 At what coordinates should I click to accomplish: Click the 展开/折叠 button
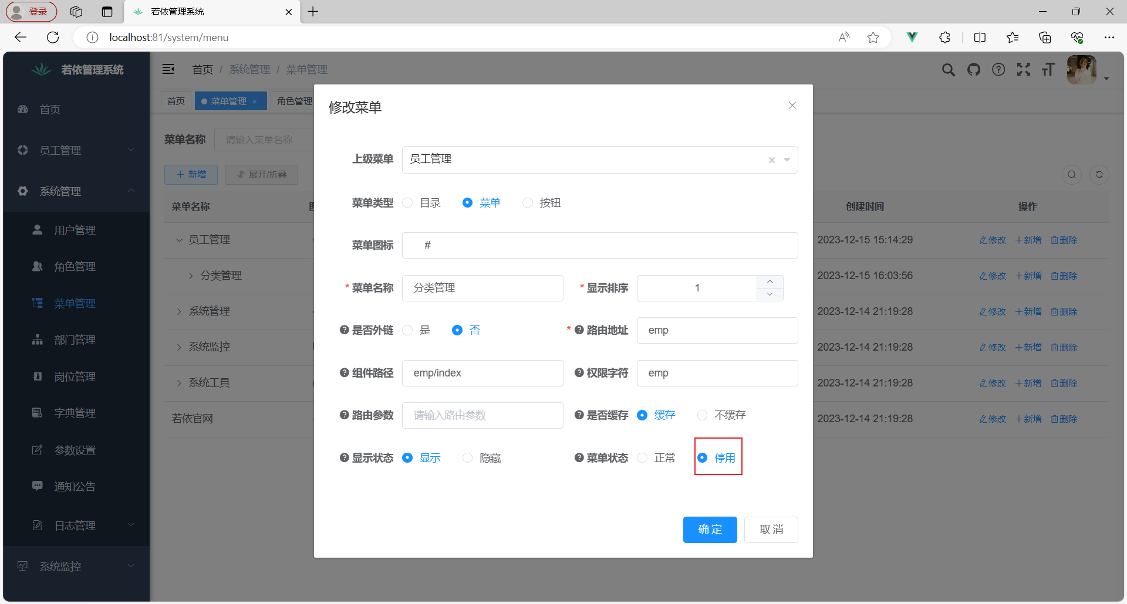(261, 175)
